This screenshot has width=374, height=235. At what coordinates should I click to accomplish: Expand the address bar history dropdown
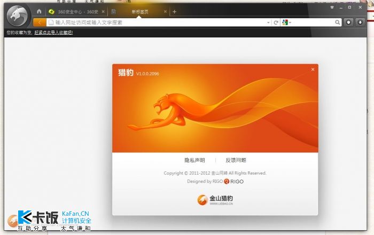[268, 22]
